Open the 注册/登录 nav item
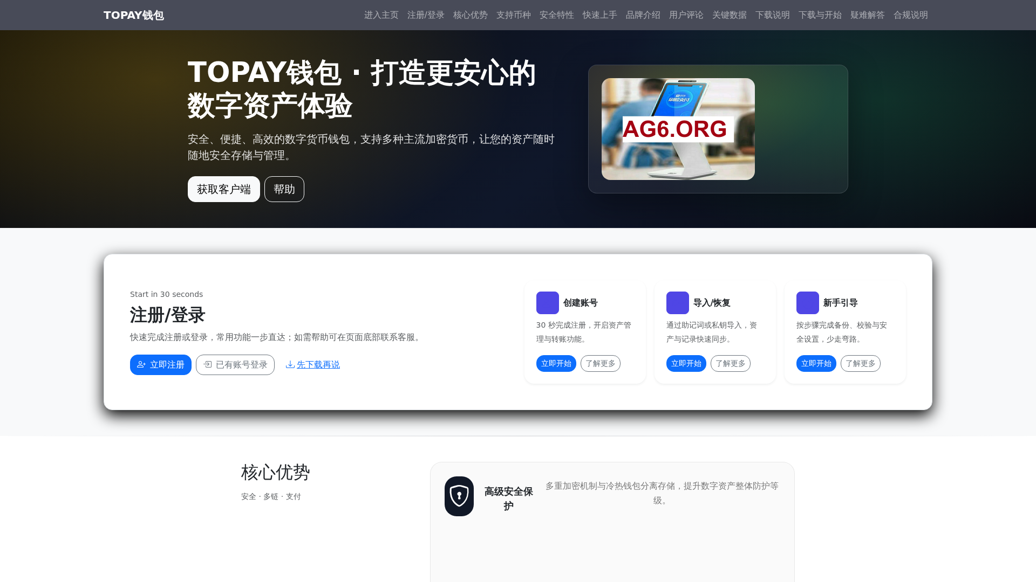This screenshot has height=582, width=1036. (x=426, y=15)
